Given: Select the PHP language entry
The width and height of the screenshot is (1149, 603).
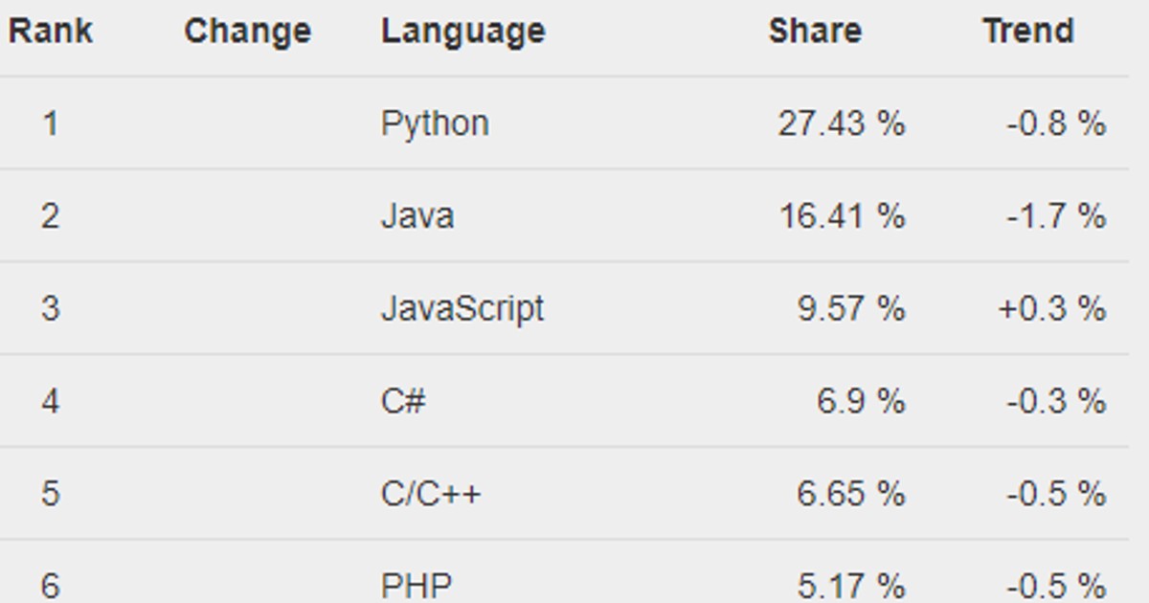Looking at the screenshot, I should pos(417,584).
